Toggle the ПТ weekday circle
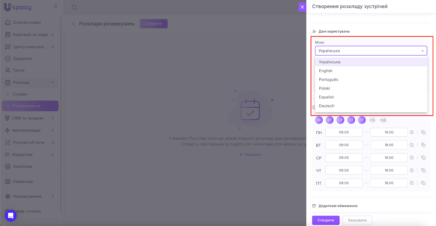Viewport: 436px width, 226px height. pos(362,120)
